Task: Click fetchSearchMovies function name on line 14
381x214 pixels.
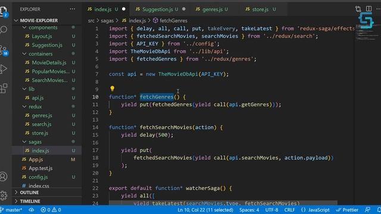Action: click(165, 127)
